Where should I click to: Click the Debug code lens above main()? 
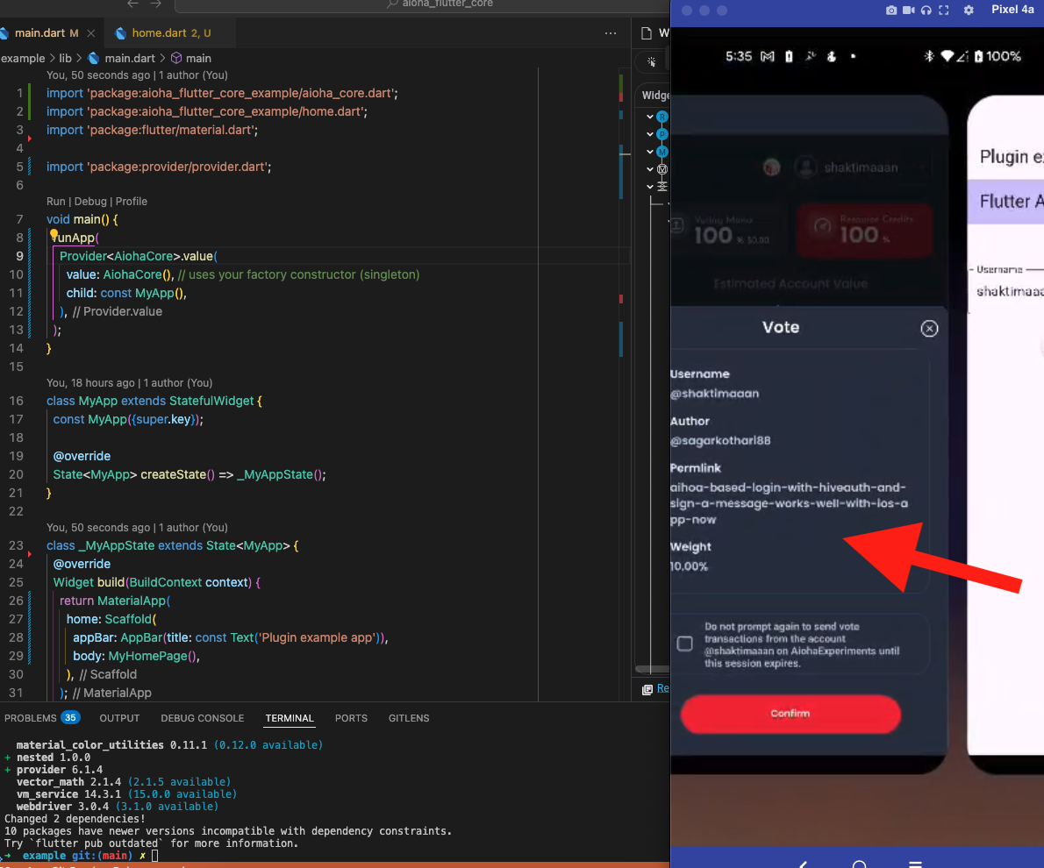pos(90,201)
